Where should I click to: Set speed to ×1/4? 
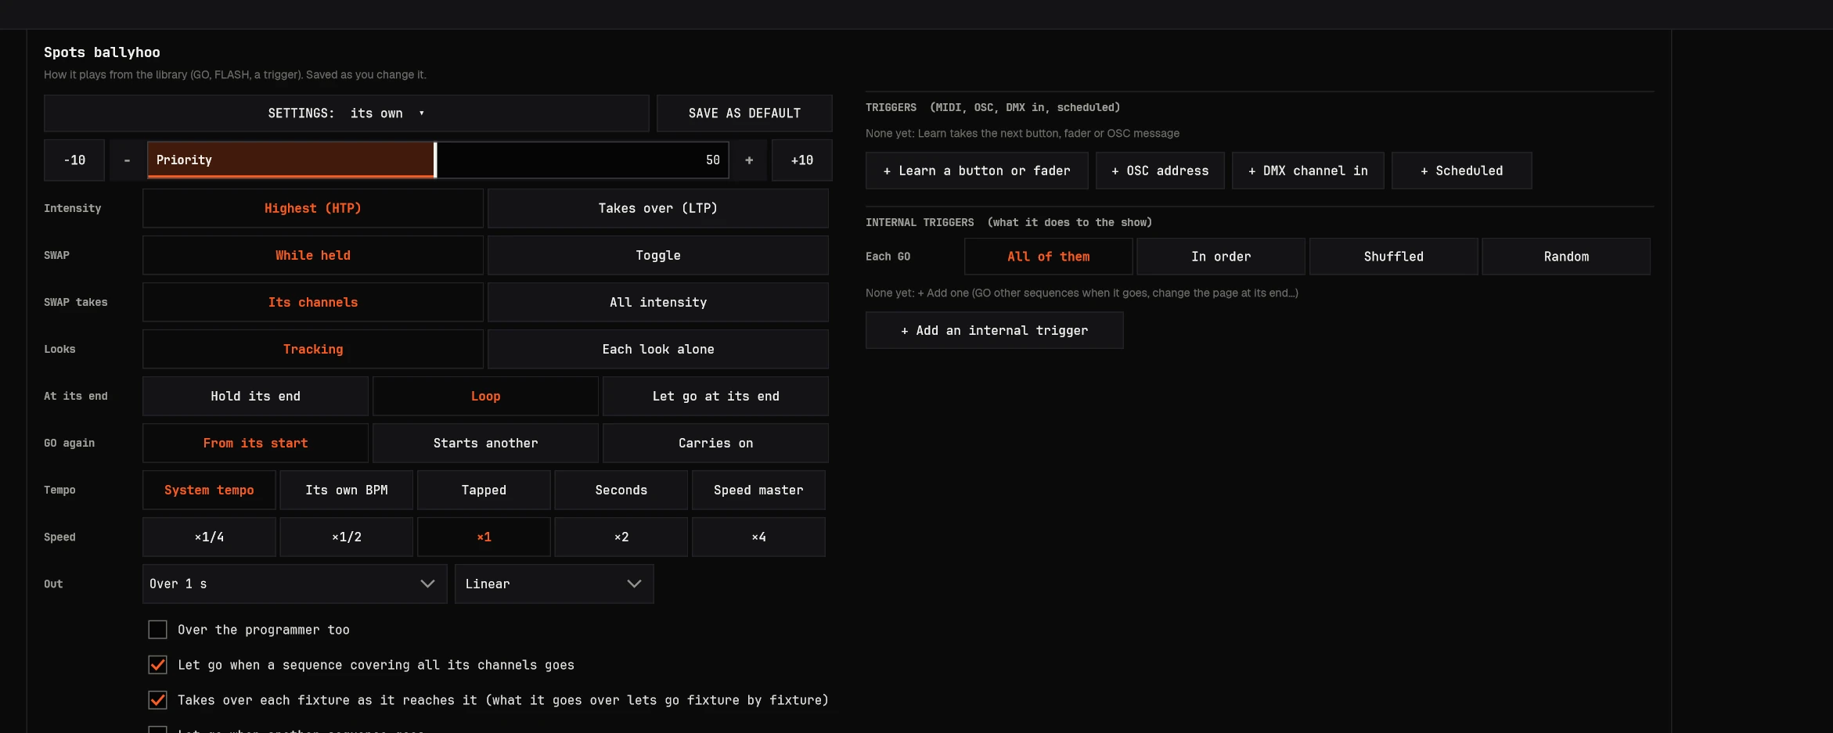(x=209, y=537)
